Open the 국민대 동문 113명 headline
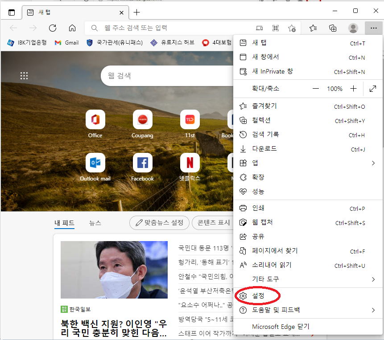 [206, 248]
